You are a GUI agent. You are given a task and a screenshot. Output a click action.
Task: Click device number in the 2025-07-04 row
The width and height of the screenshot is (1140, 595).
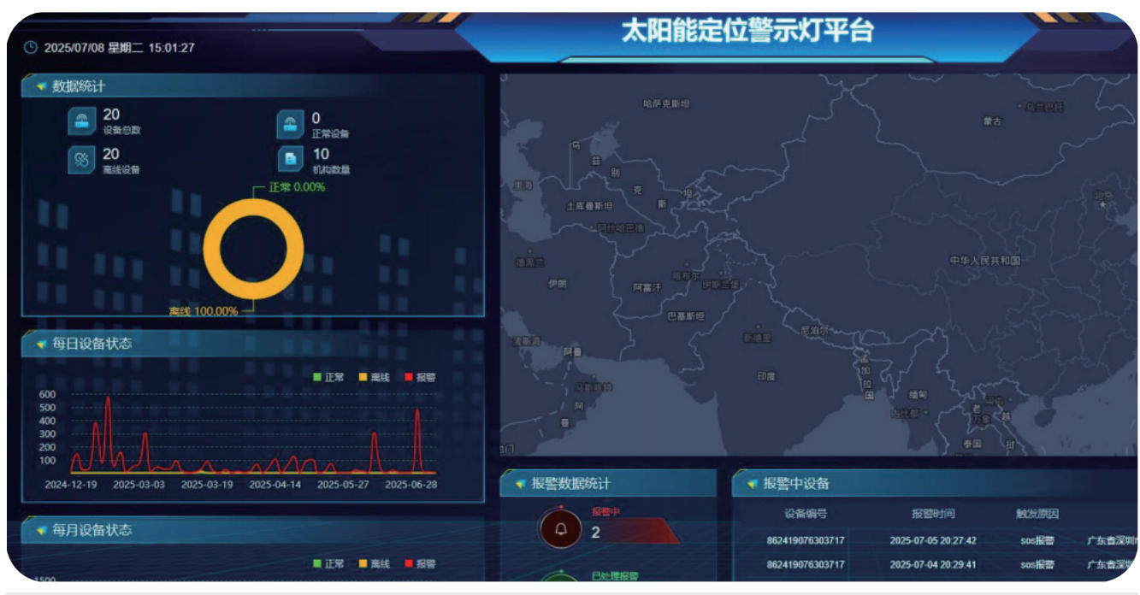(x=806, y=564)
